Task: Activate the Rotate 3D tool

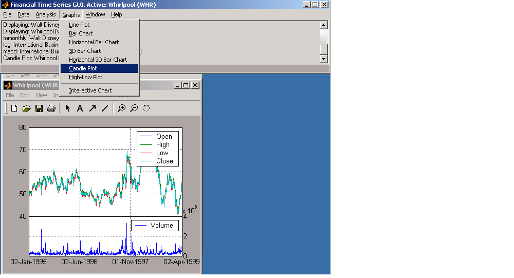Action: click(x=146, y=108)
